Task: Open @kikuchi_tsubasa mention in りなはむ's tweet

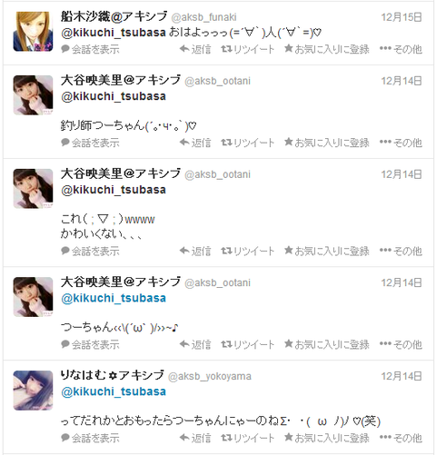Action: click(x=114, y=391)
